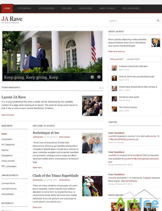The width and height of the screenshot is (162, 211).
Task: Select first Today Highlights pagination dot
Action: 100,88
